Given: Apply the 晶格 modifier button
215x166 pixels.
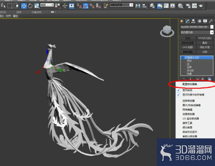Looking at the screenshot, I should (205, 43).
